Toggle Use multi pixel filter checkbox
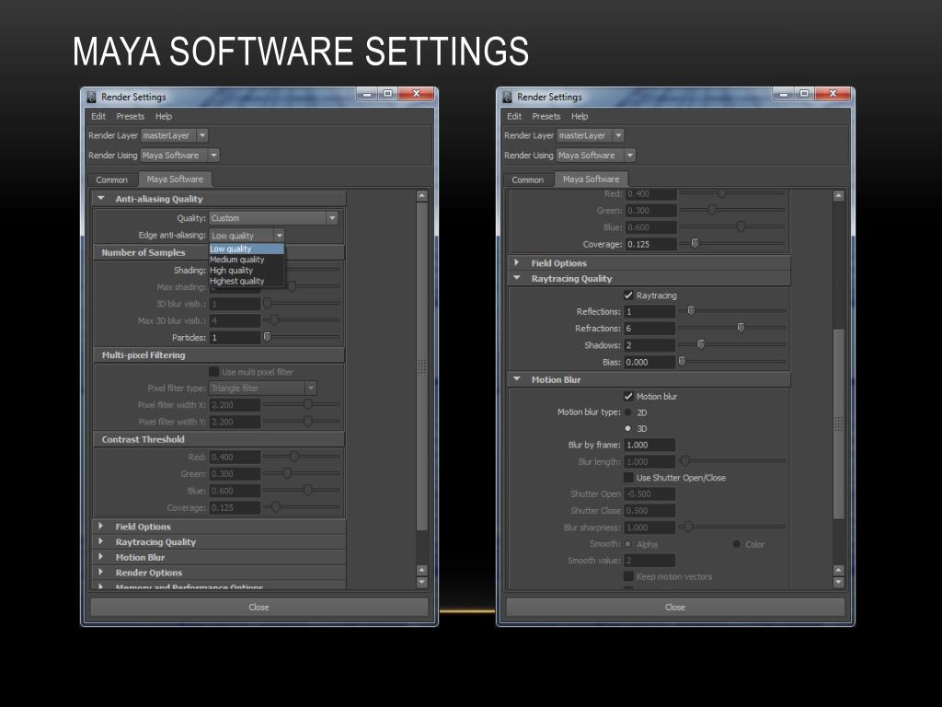 pyautogui.click(x=213, y=372)
